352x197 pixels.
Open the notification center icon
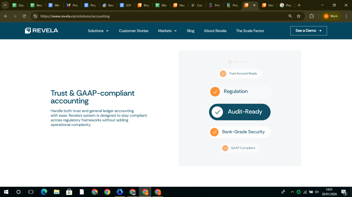coord(344,192)
